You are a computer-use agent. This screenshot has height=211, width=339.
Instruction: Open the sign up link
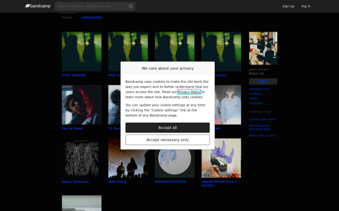click(288, 6)
